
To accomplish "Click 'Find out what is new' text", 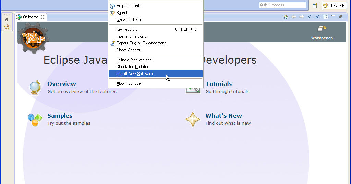I will tap(228, 123).
